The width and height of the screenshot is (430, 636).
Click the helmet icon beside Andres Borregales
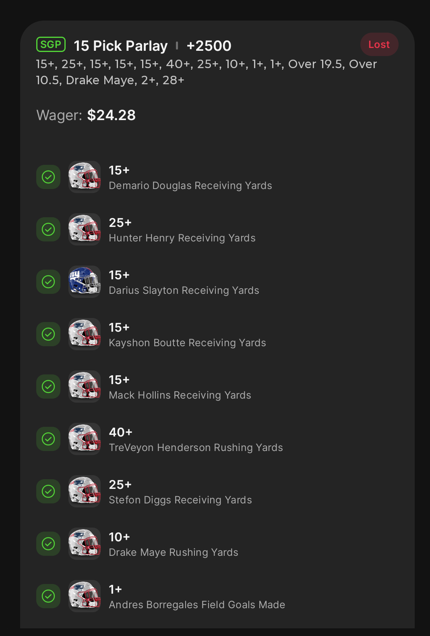84,596
